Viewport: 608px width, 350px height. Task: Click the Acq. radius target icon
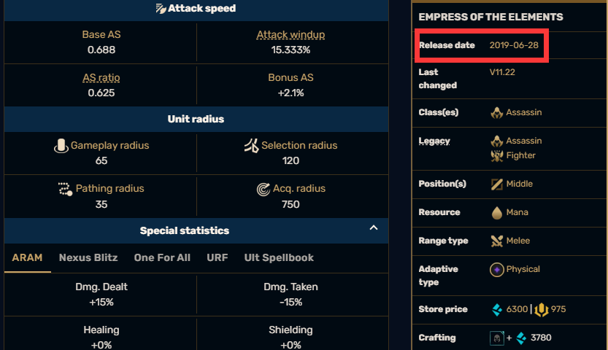263,190
